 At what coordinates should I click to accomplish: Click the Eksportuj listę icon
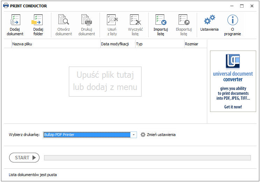click(184, 20)
